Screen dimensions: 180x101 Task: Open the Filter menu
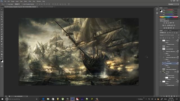pyautogui.click(x=30, y=1)
